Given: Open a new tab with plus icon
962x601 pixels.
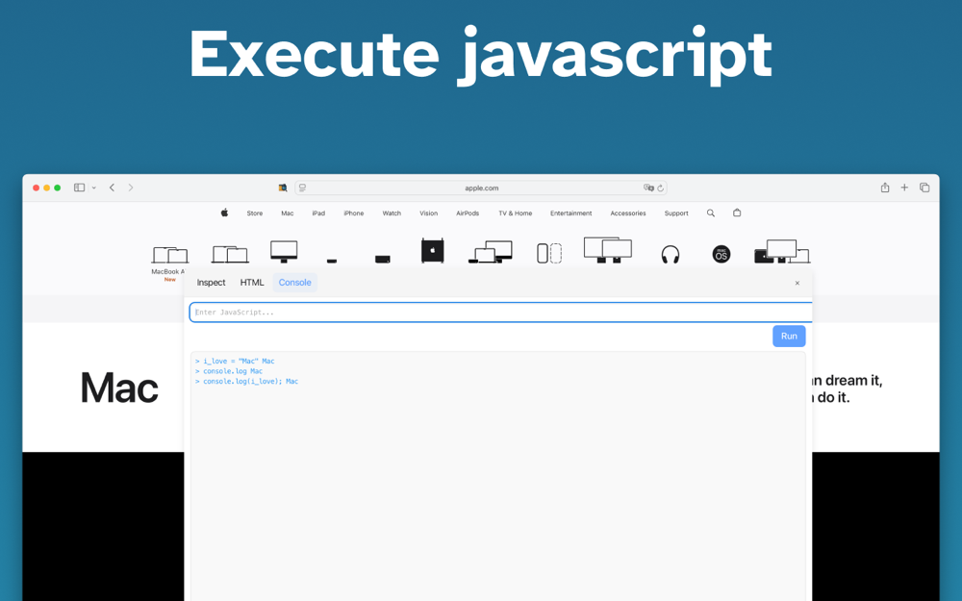Looking at the screenshot, I should (904, 188).
